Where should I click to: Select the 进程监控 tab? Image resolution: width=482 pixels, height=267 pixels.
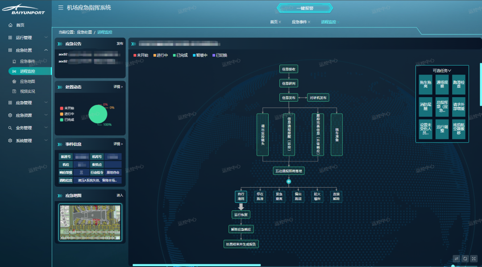click(x=328, y=22)
